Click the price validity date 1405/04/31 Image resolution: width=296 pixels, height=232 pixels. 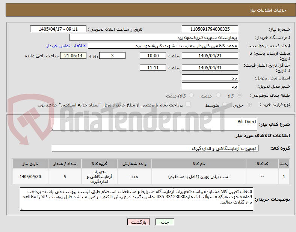[x=210, y=67]
